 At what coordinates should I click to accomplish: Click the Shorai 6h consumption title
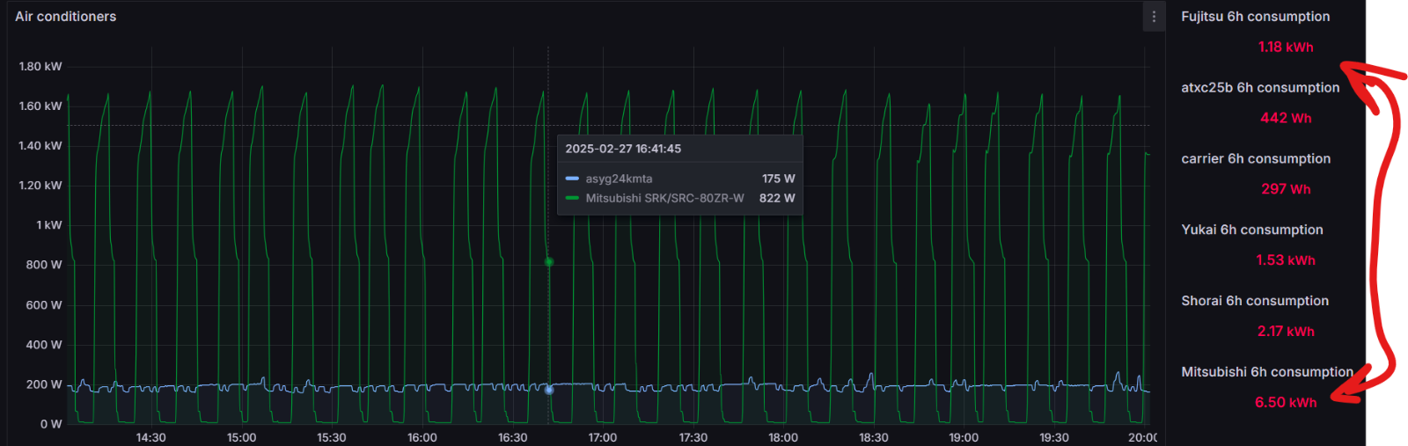[x=1255, y=301]
